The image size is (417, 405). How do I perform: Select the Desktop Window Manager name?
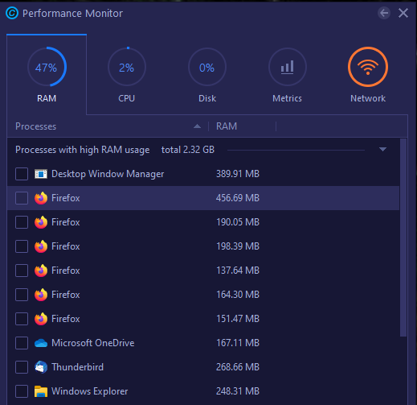pos(108,174)
